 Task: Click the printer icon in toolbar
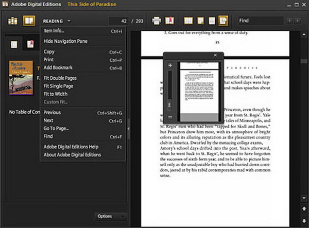(156, 21)
